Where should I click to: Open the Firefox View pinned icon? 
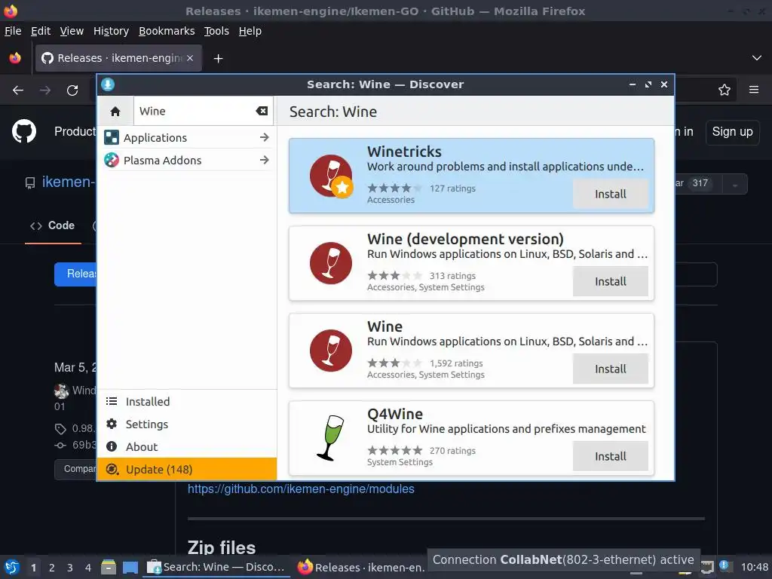[x=15, y=58]
